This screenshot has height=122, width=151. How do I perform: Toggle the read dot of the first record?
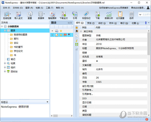[x=52, y=31]
